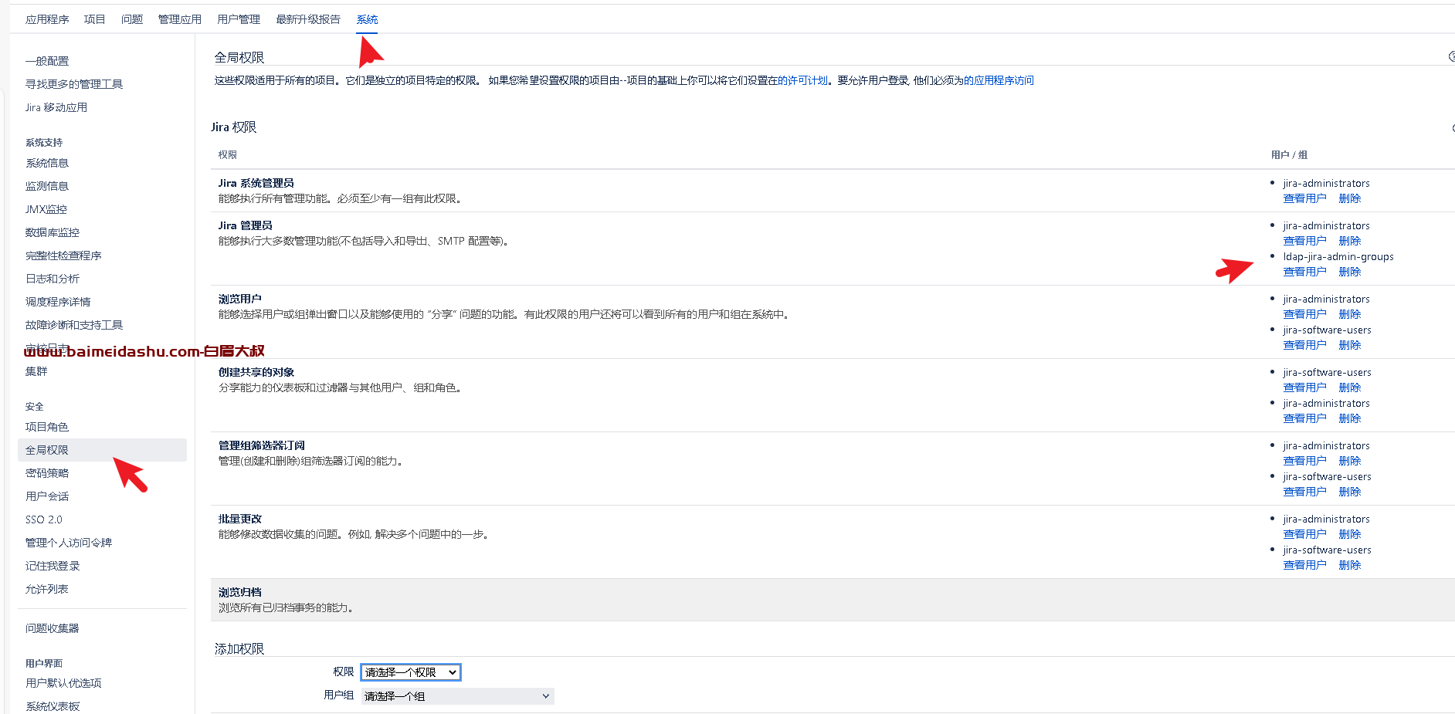The height and width of the screenshot is (714, 1455).
Task: Delete jira-administrators from 创建共享的对象
Action: [x=1349, y=418]
